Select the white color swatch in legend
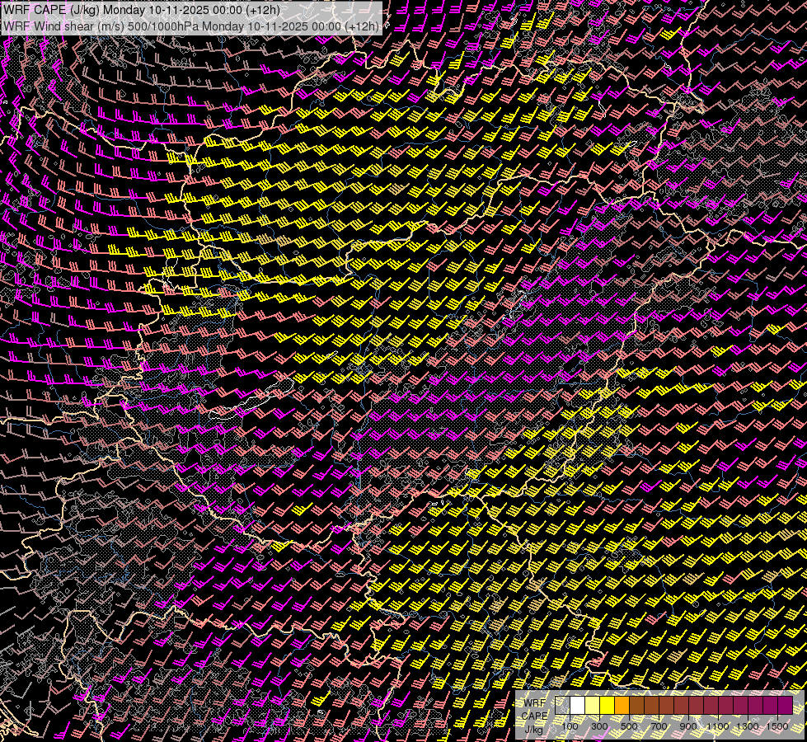The width and height of the screenshot is (807, 742). point(578,706)
